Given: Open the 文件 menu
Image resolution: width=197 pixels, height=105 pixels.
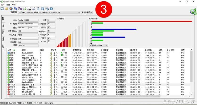Looking at the screenshot, I should 3,5.
